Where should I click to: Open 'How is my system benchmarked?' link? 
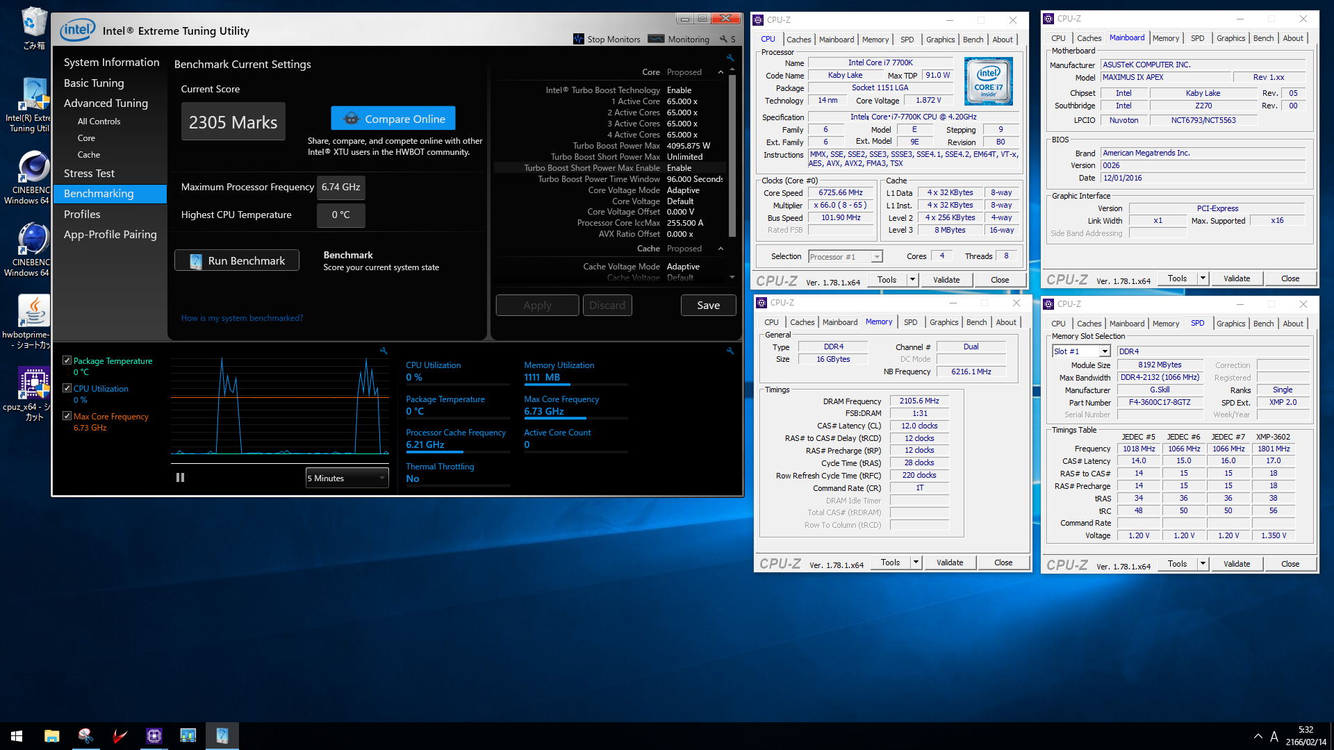242,318
